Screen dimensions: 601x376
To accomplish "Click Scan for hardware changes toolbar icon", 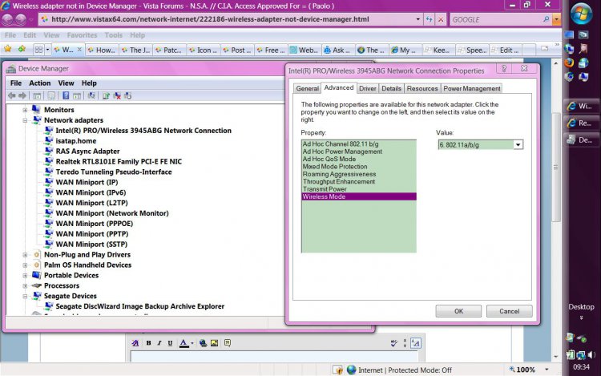I will pyautogui.click(x=91, y=96).
